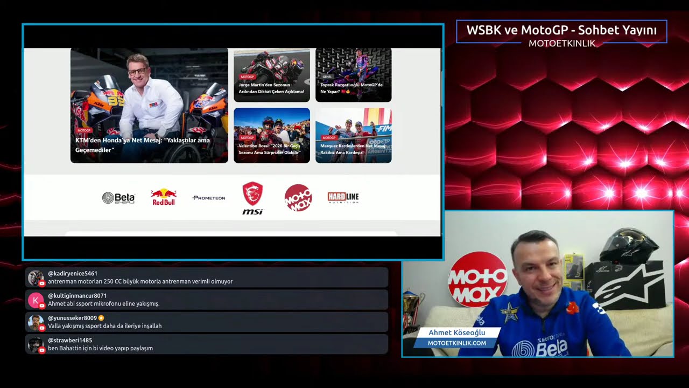Open the Beta sponsor logo
689x388 pixels.
(x=118, y=198)
